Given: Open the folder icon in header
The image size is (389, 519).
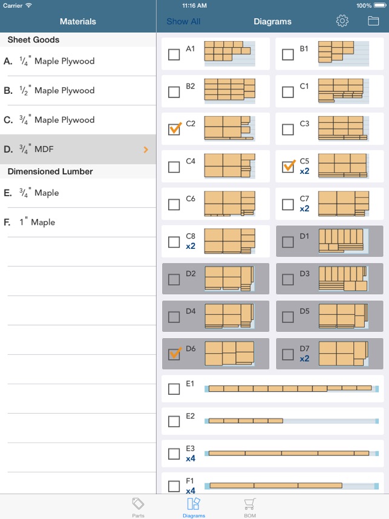Looking at the screenshot, I should [x=373, y=21].
